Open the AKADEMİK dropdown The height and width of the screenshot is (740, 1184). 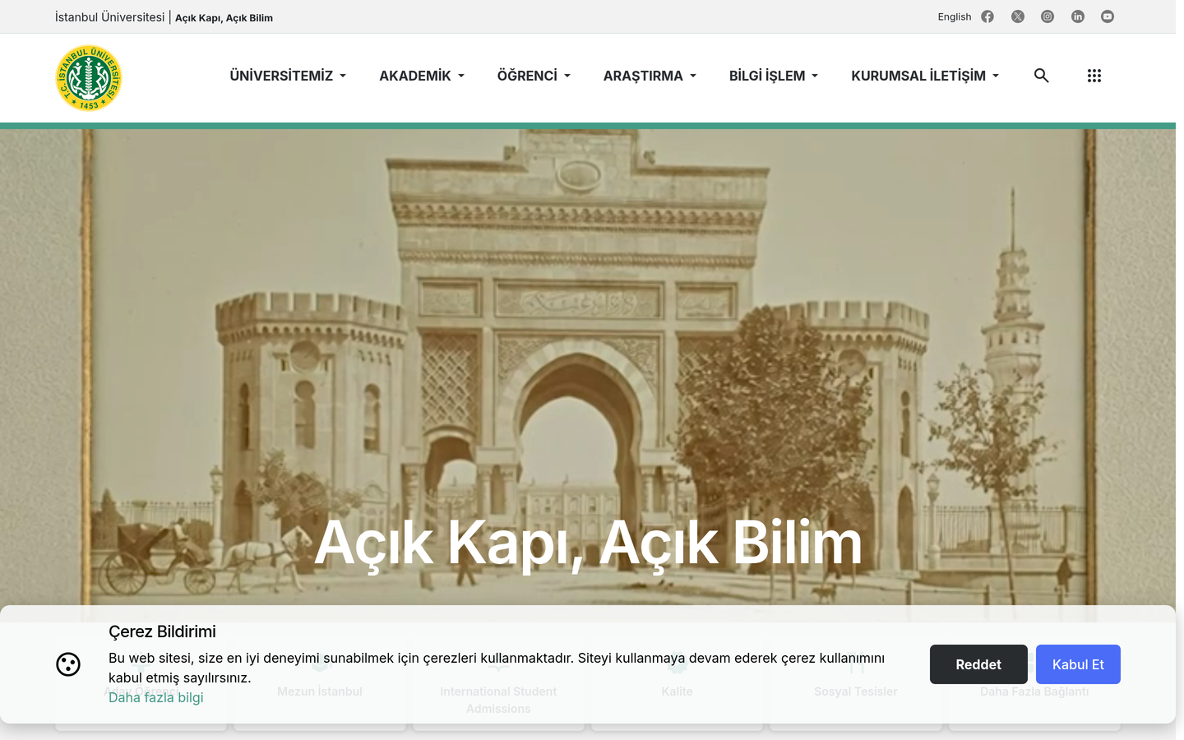422,76
